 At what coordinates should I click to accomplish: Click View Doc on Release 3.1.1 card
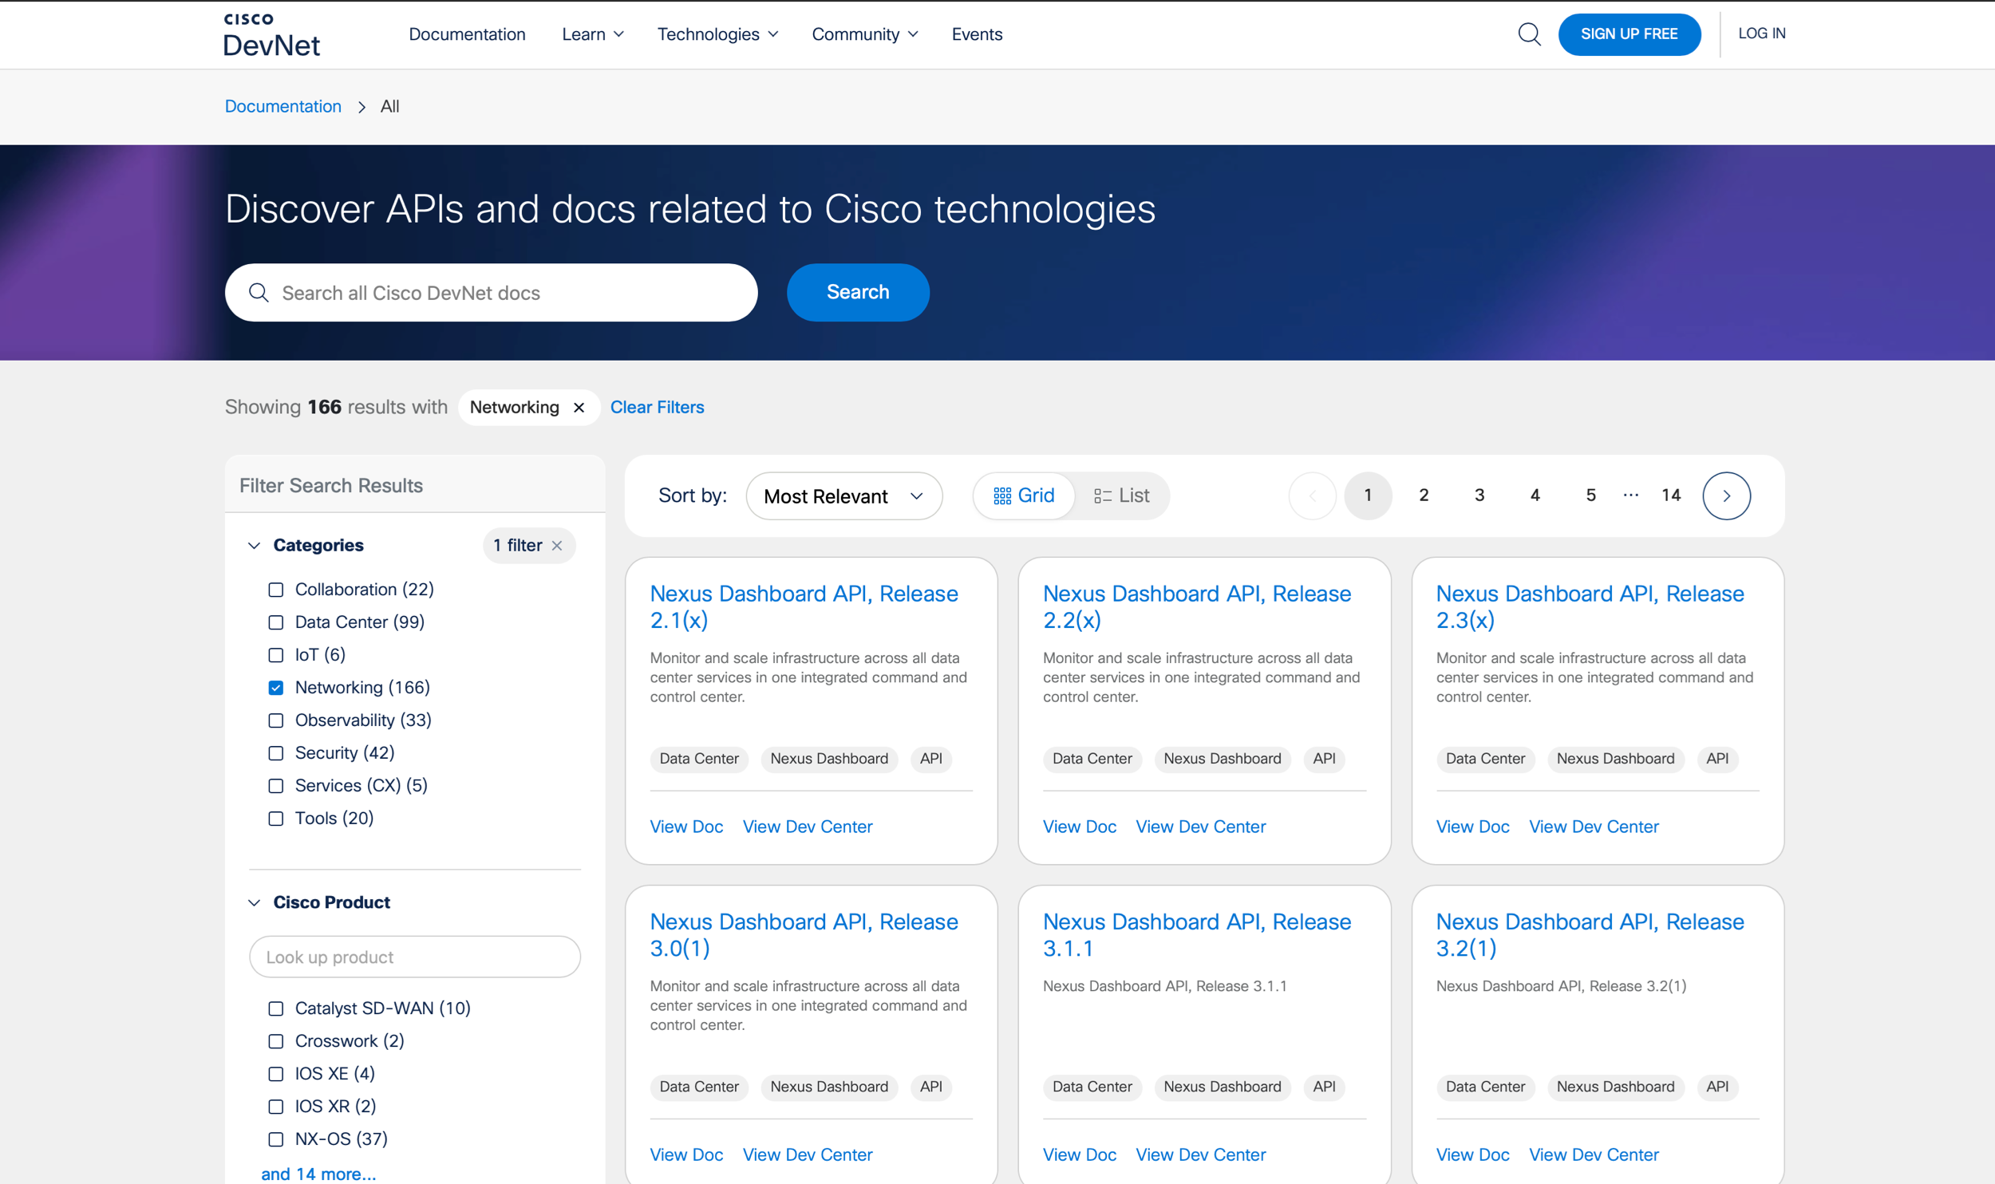pyautogui.click(x=1080, y=1154)
